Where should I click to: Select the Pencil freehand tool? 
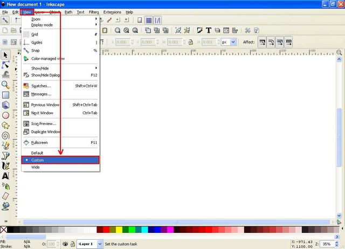pyautogui.click(x=5, y=146)
